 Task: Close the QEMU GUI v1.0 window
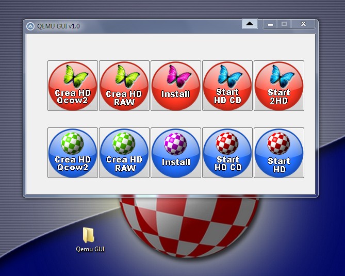(303, 24)
